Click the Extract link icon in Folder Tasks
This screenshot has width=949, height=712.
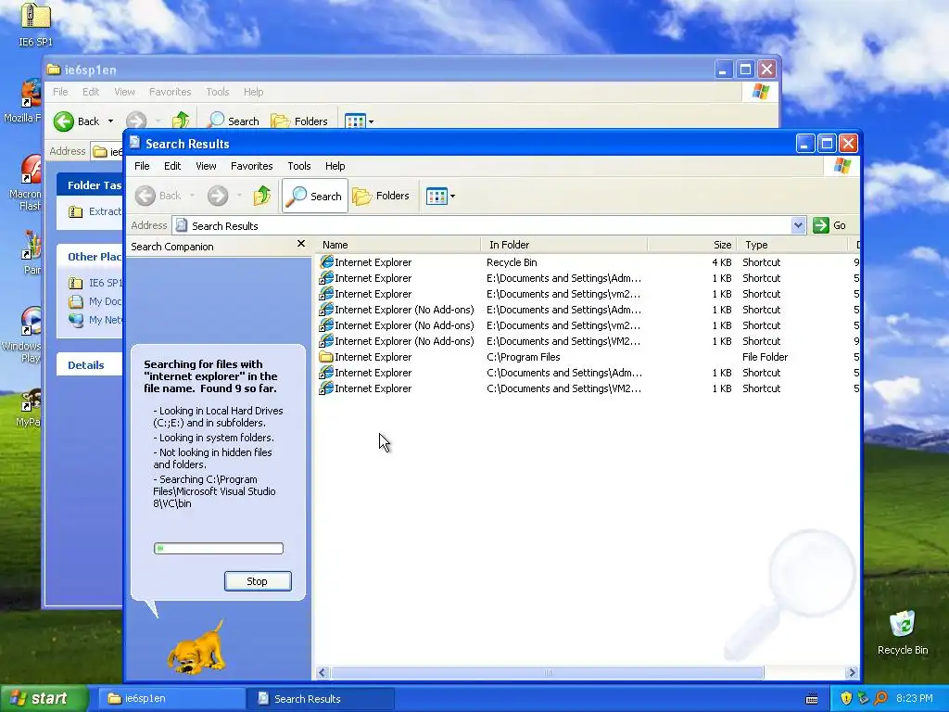(x=76, y=211)
